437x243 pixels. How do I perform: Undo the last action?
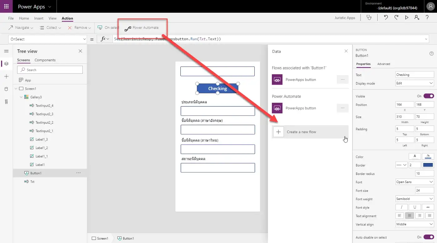click(386, 17)
